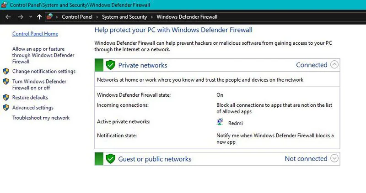Viewport: 366px width, 193px height.
Task: Open Change notification settings
Action: (x=44, y=71)
